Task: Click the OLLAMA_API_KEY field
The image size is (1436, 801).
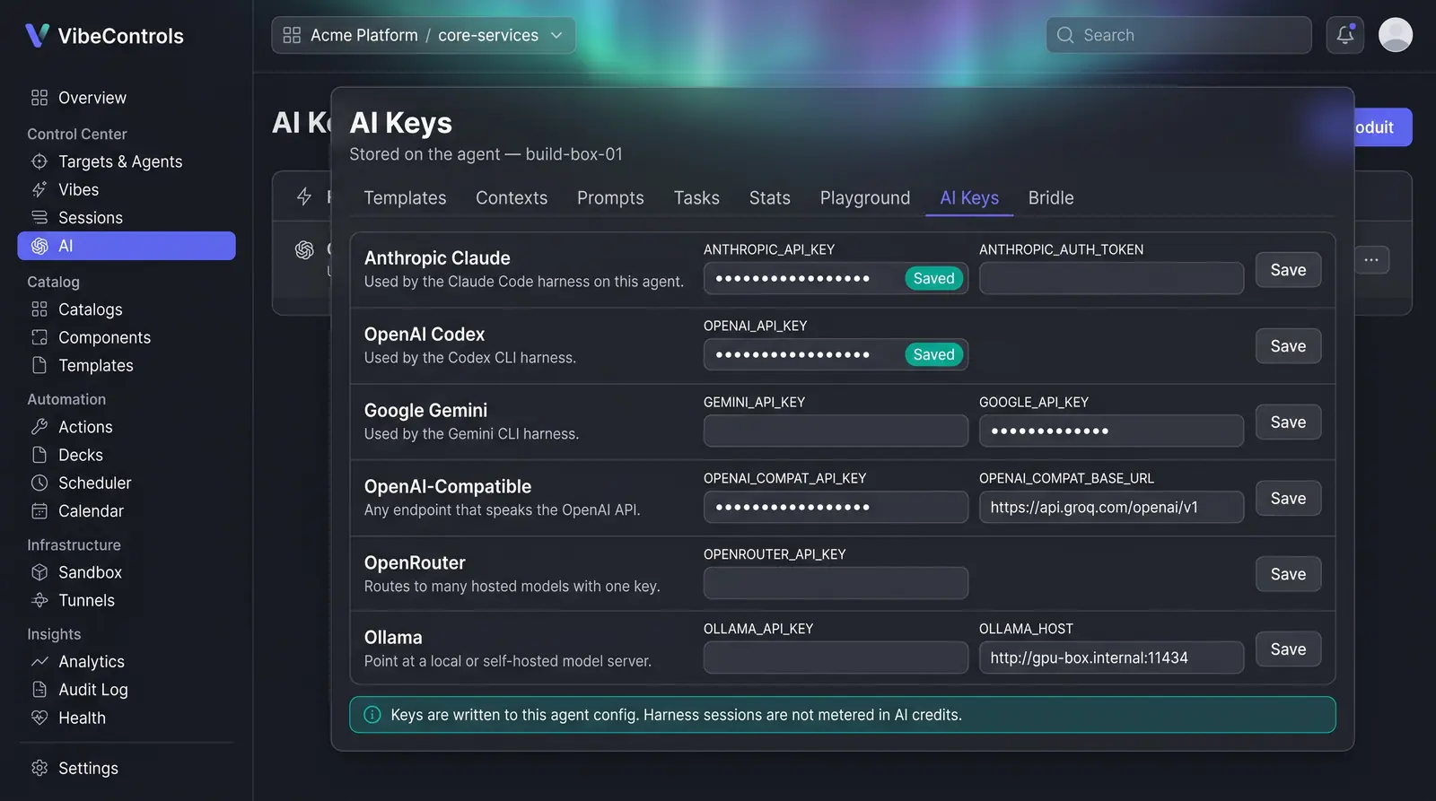Action: tap(836, 657)
